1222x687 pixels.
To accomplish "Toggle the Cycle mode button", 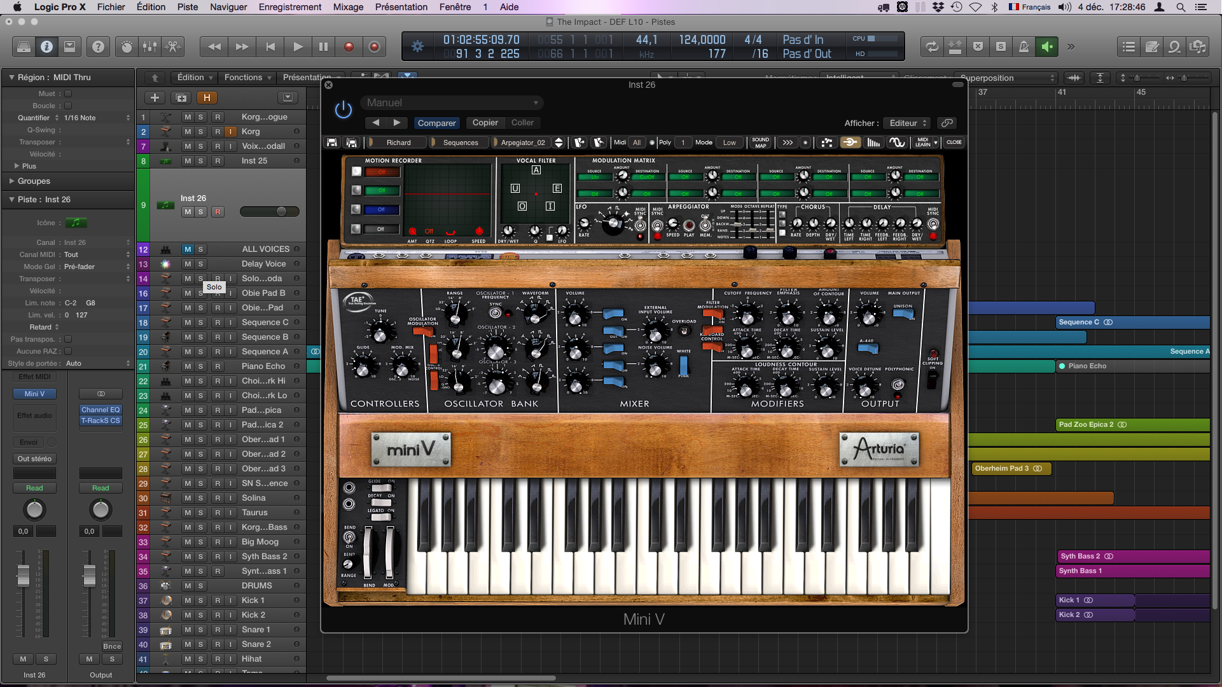I will point(931,46).
